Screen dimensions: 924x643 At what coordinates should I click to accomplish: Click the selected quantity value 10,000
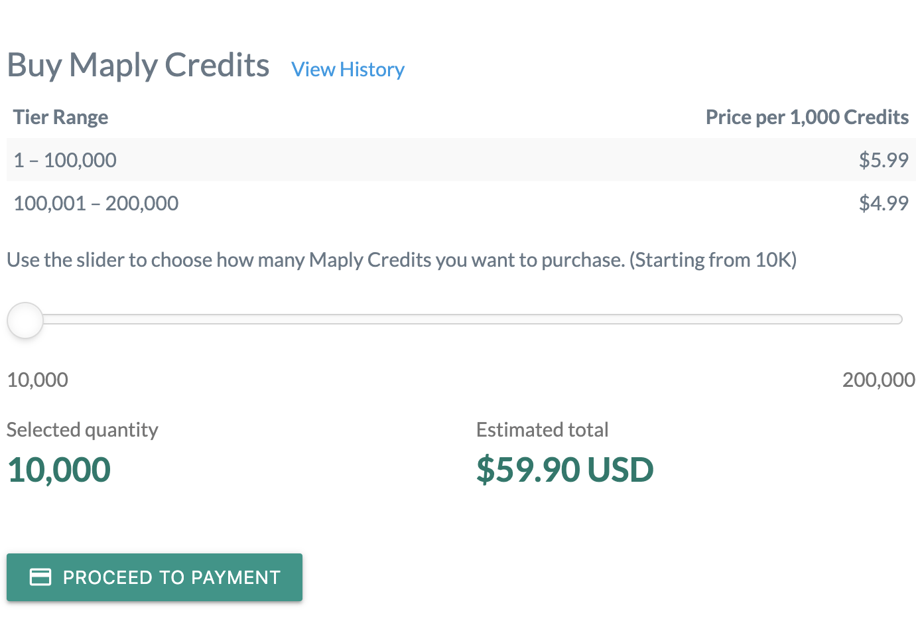59,470
